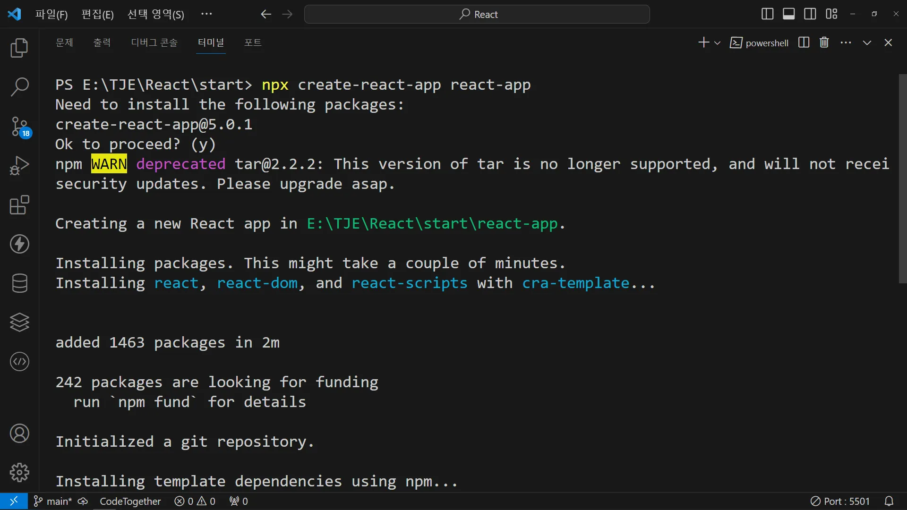This screenshot has height=510, width=907.
Task: Open the Extensions view
Action: tap(19, 205)
